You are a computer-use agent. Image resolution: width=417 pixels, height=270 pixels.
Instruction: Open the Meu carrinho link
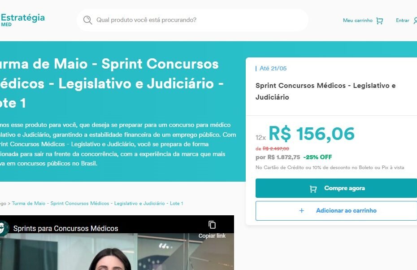coord(358,21)
